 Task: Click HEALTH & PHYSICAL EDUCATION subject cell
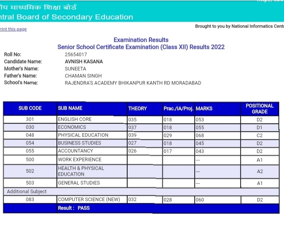click(92, 171)
